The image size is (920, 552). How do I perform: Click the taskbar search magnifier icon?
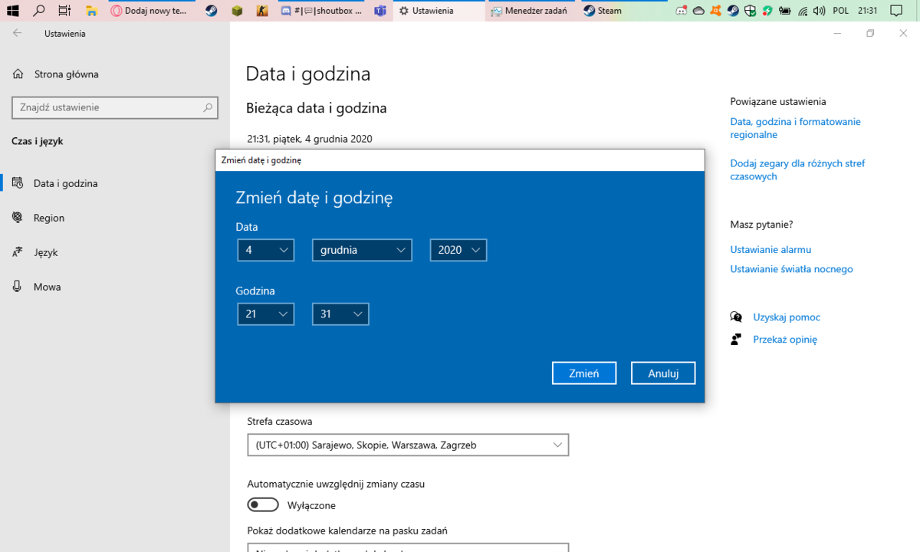point(39,11)
